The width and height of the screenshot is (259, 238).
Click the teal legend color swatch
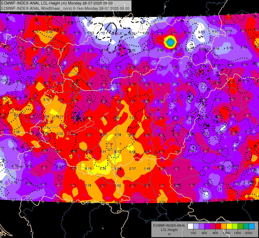246,226
